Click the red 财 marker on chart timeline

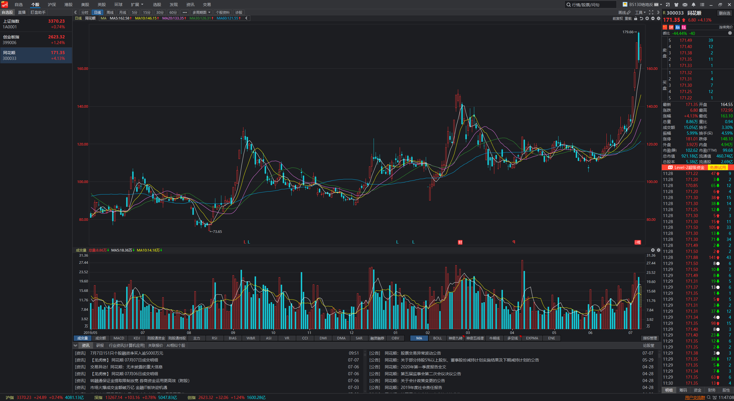[x=460, y=242]
